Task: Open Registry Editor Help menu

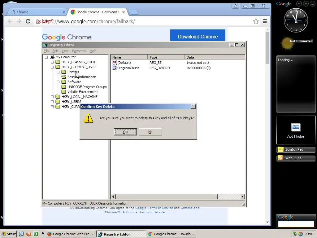Action: [x=93, y=51]
